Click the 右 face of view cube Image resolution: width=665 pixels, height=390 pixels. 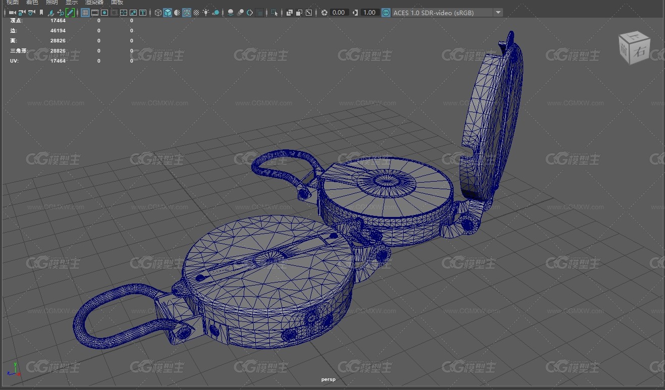point(640,51)
